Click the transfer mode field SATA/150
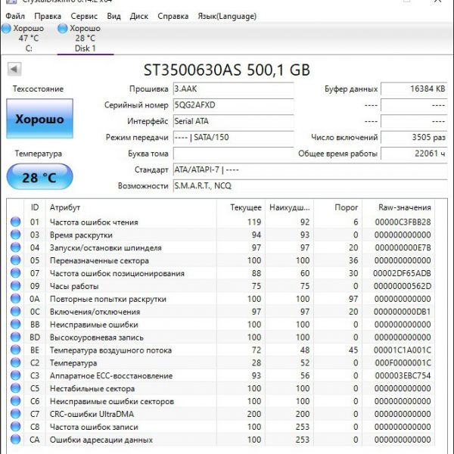 233,137
